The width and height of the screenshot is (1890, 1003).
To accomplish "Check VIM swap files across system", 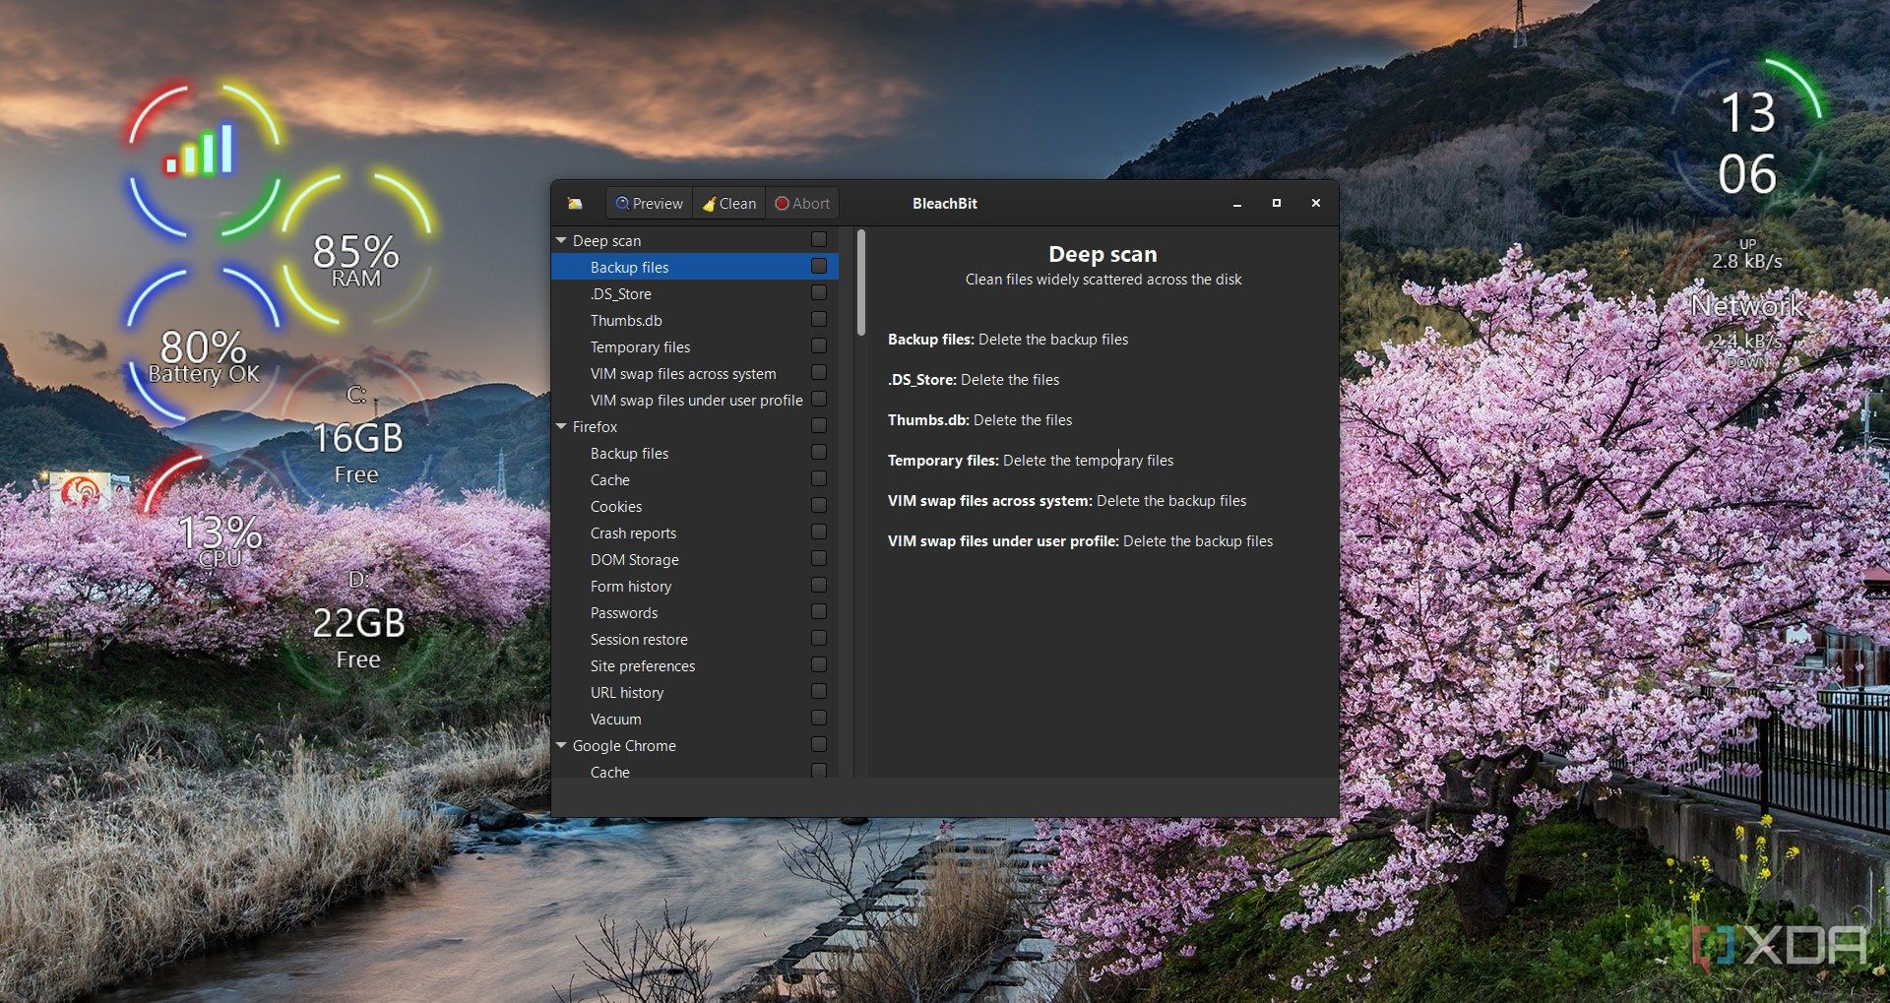I will click(x=818, y=372).
